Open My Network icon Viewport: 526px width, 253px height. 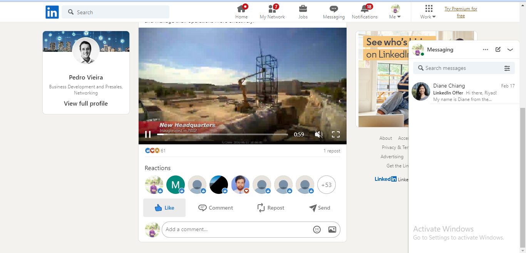(272, 12)
